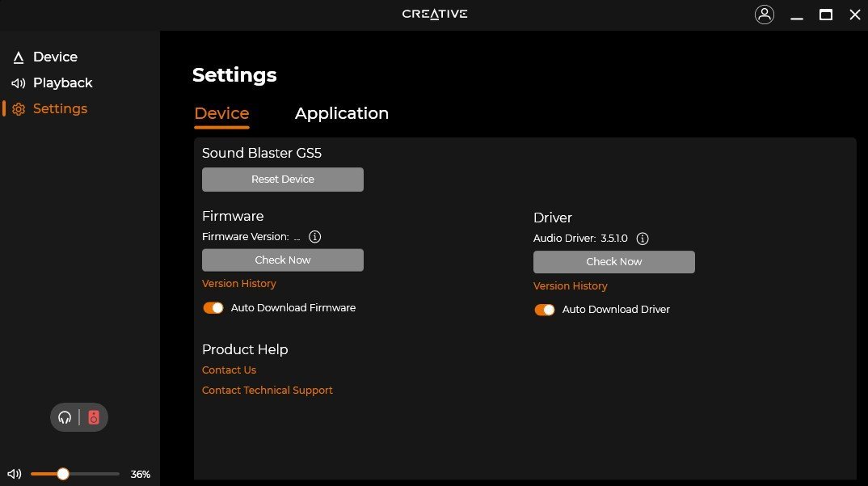
Task: Disable Auto Download Firmware toggle
Action: click(x=213, y=308)
